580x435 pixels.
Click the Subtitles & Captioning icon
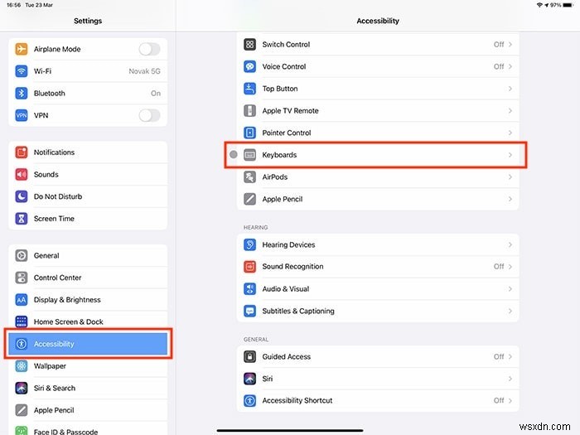tap(250, 311)
